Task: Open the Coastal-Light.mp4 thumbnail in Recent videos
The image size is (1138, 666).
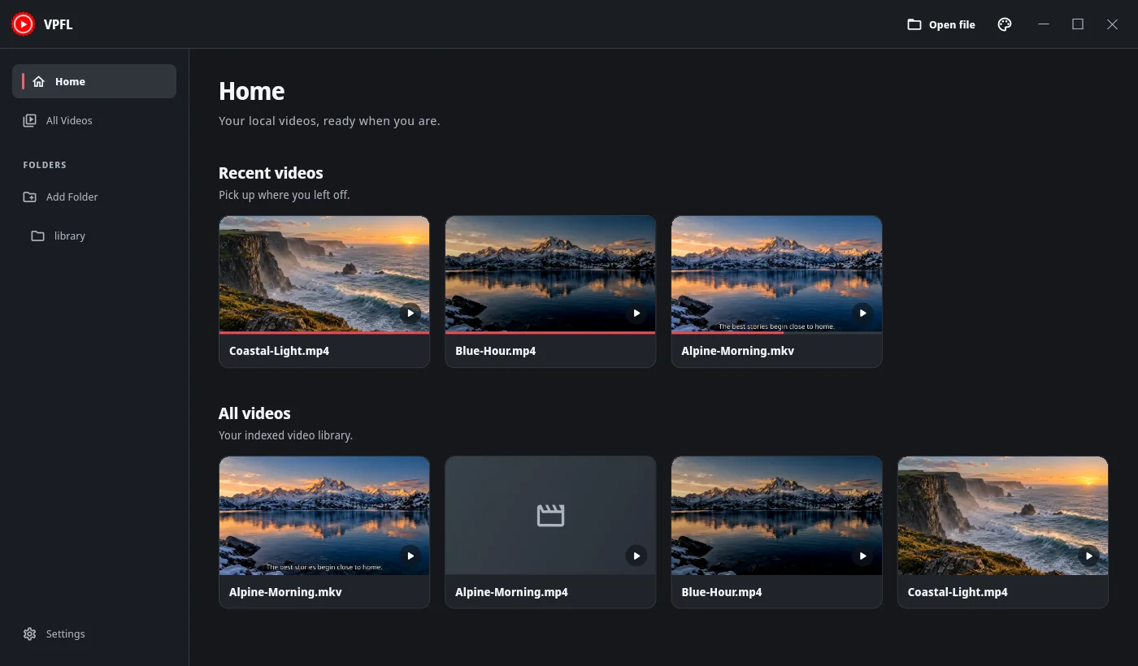Action: click(324, 274)
